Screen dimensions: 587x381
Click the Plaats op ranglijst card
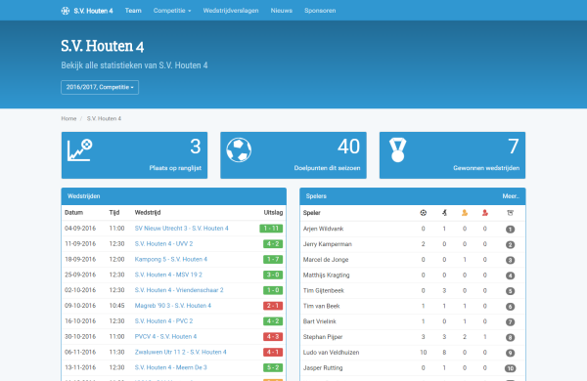[134, 155]
